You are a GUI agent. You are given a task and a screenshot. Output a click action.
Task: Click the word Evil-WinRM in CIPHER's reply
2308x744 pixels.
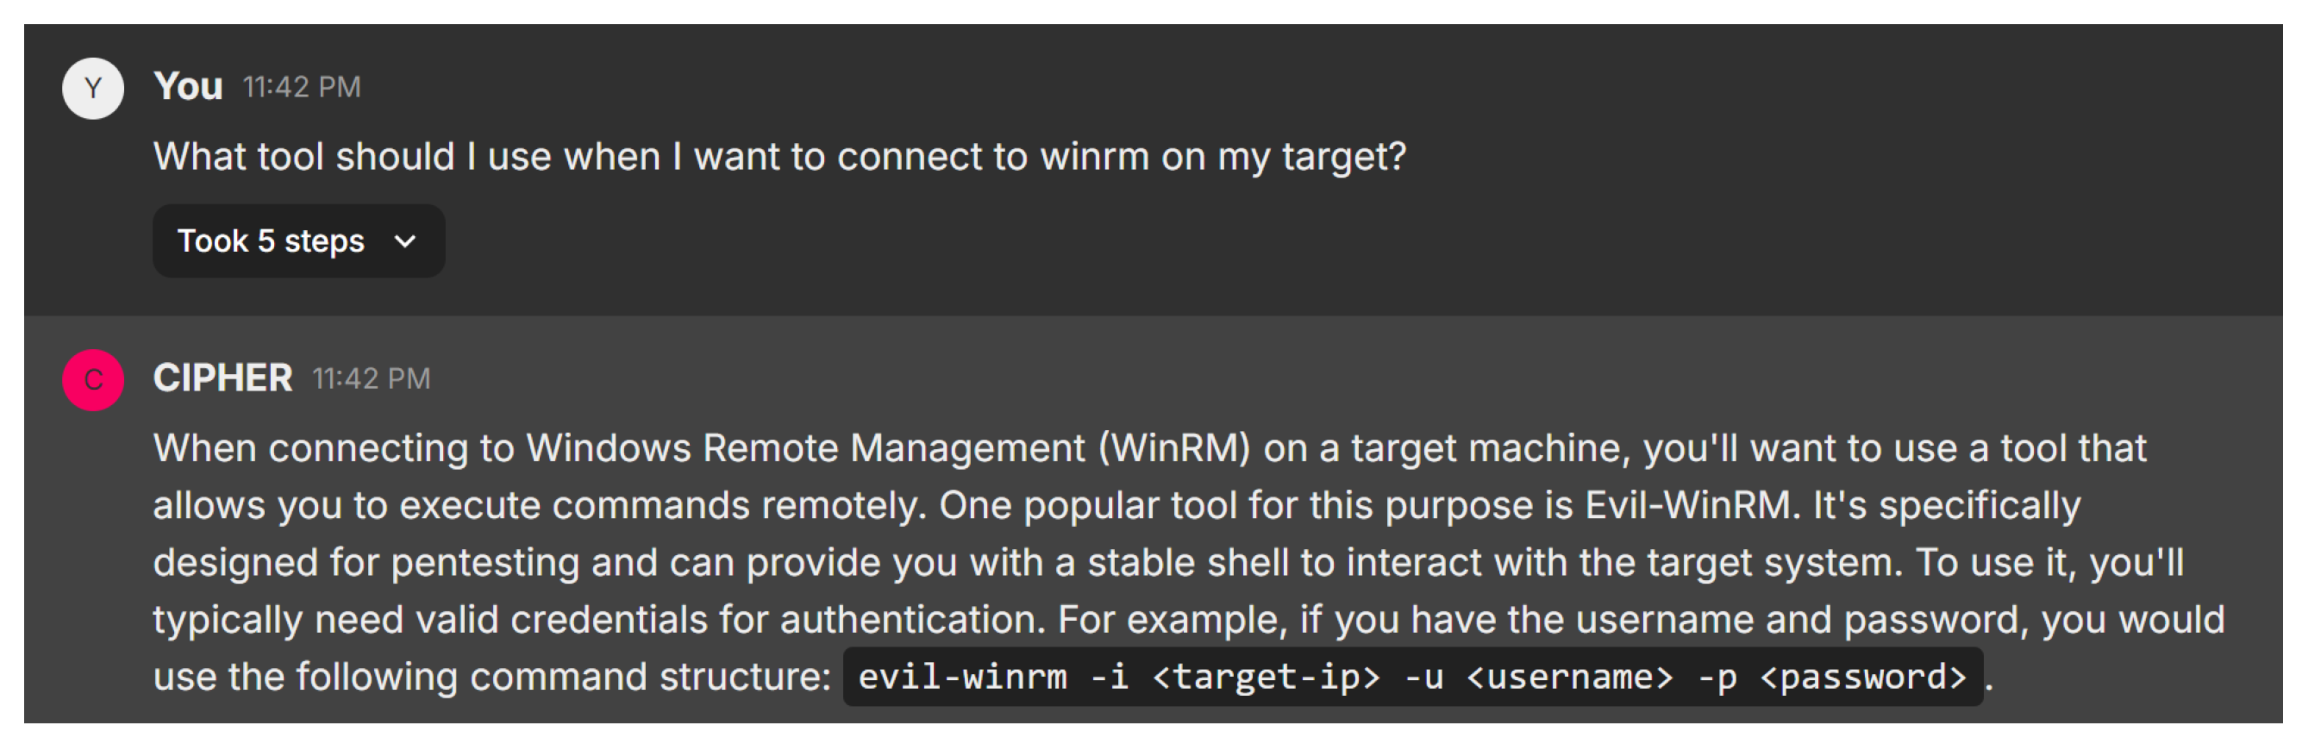[1691, 504]
